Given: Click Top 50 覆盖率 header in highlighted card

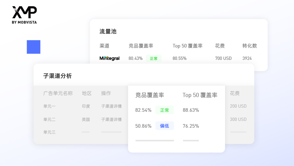Looking at the screenshot, I should [x=200, y=95].
